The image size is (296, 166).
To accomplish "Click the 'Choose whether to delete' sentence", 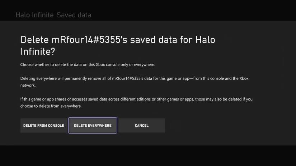I will click(88, 65).
